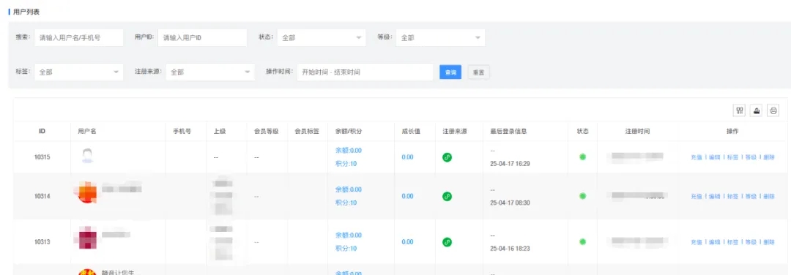Click 充值 for user 10314

[697, 197]
